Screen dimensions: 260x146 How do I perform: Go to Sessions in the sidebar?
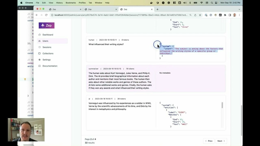pyautogui.click(x=47, y=47)
